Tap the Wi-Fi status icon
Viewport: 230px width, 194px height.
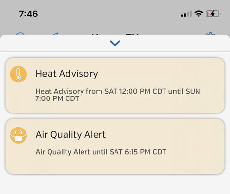tap(198, 14)
